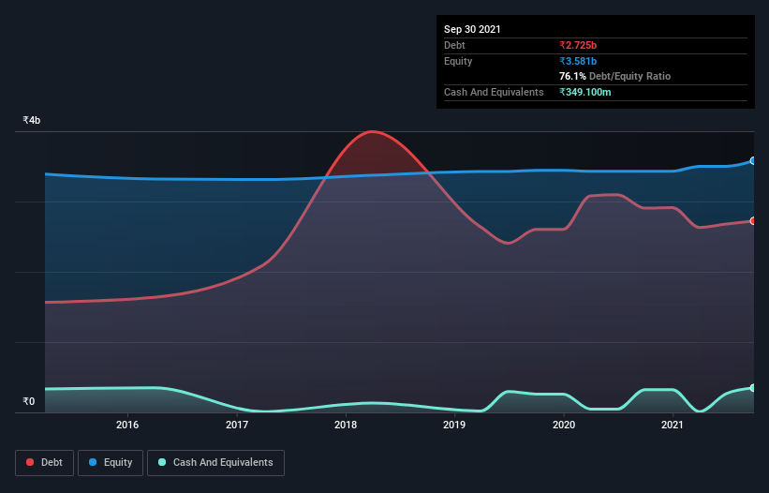Click the debt peak in 2018

(372, 131)
